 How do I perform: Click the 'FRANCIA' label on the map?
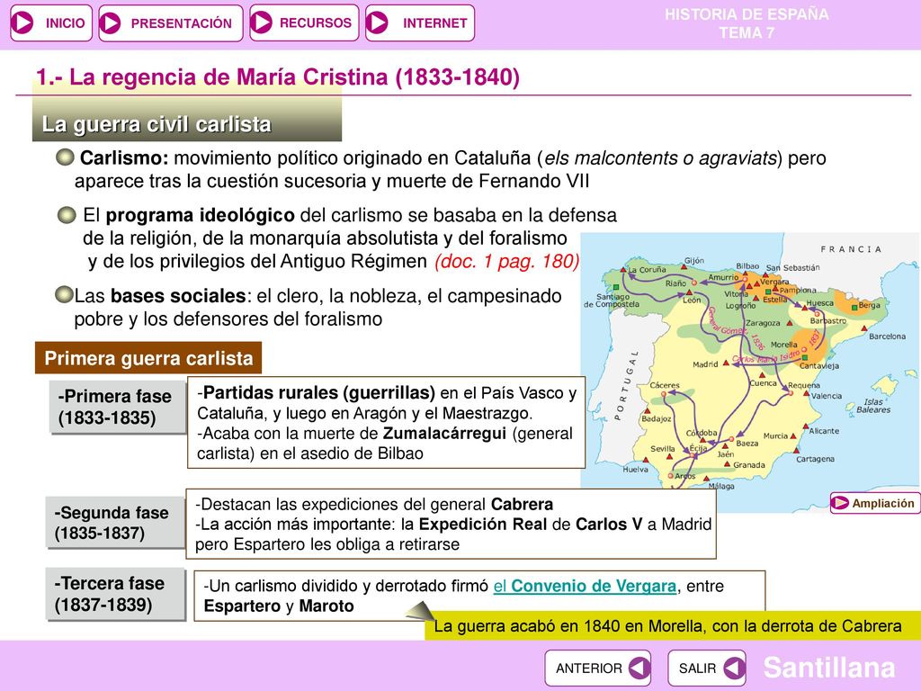click(x=851, y=249)
